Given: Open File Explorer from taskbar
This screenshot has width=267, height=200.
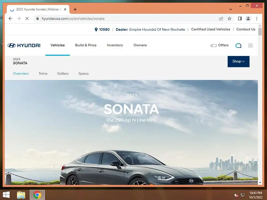Looking at the screenshot, I should 21,195.
